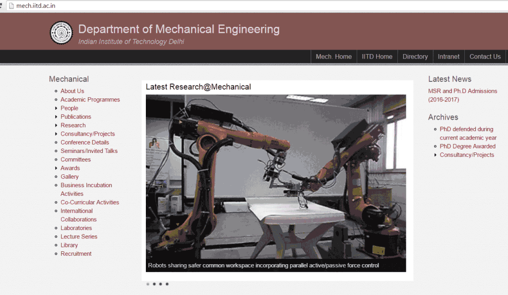Click the Department of Mechanical Engineering title
This screenshot has width=508, height=295.
179,29
